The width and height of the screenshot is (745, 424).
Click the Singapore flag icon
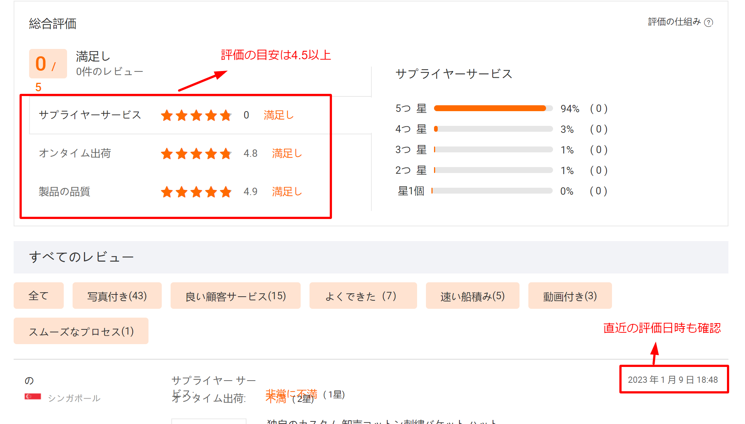coord(33,397)
